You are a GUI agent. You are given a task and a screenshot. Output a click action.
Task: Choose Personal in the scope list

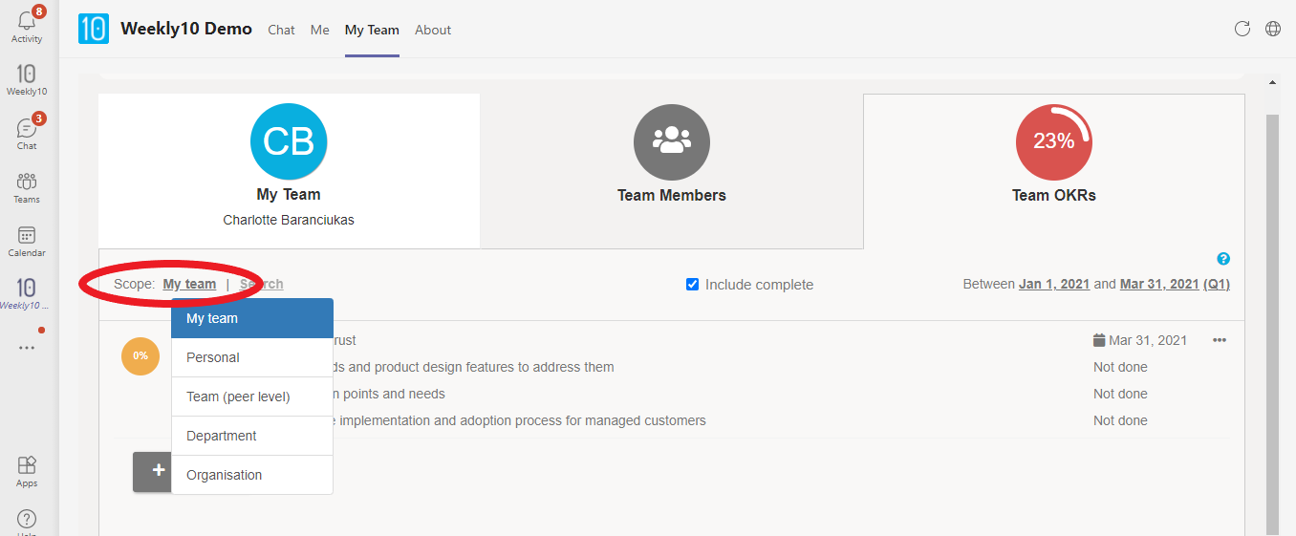(252, 357)
